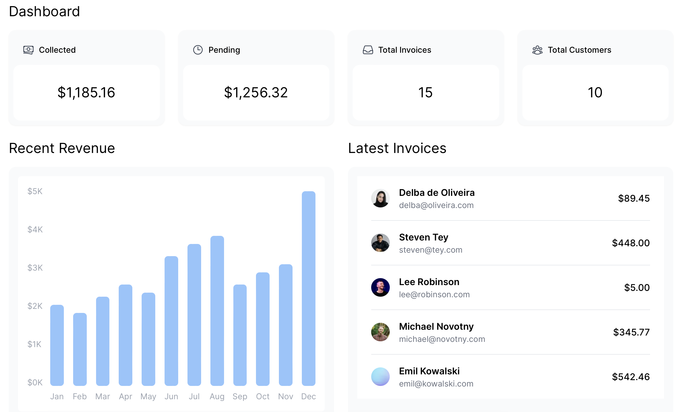Click the Pending clock icon

[198, 50]
